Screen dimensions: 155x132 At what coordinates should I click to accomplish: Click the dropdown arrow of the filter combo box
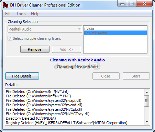[79, 29]
